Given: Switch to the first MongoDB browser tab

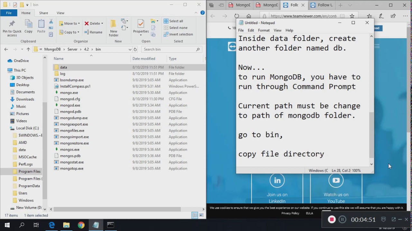Looking at the screenshot, I should (239, 5).
